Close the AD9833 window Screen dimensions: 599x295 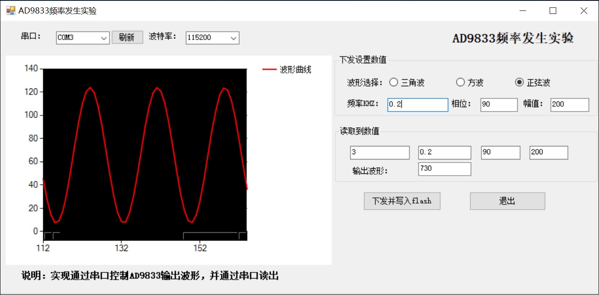(583, 11)
